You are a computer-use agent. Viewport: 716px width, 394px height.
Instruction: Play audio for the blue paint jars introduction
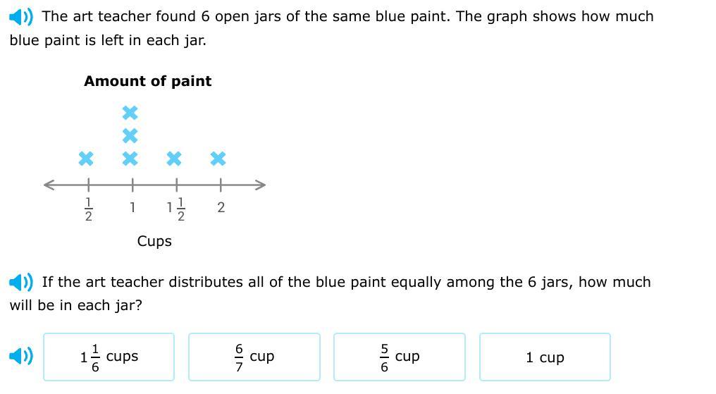click(21, 17)
